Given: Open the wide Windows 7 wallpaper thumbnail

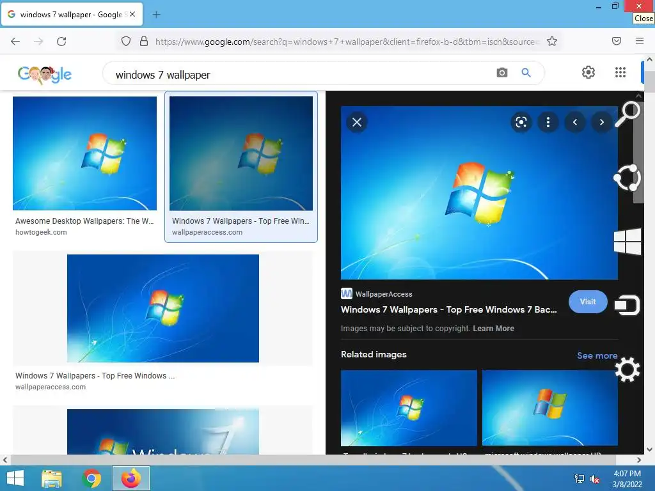Looking at the screenshot, I should click(163, 308).
